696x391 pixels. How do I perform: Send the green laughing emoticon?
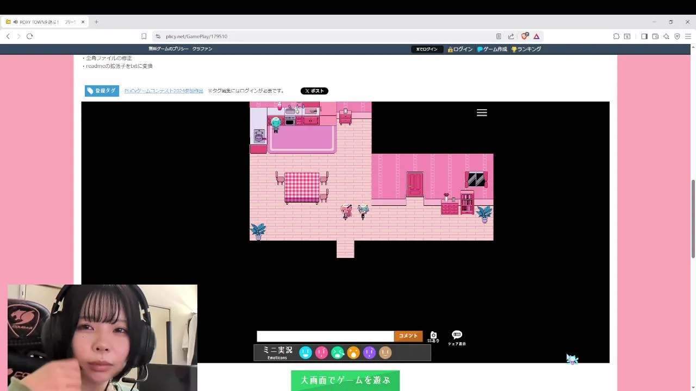[338, 353]
